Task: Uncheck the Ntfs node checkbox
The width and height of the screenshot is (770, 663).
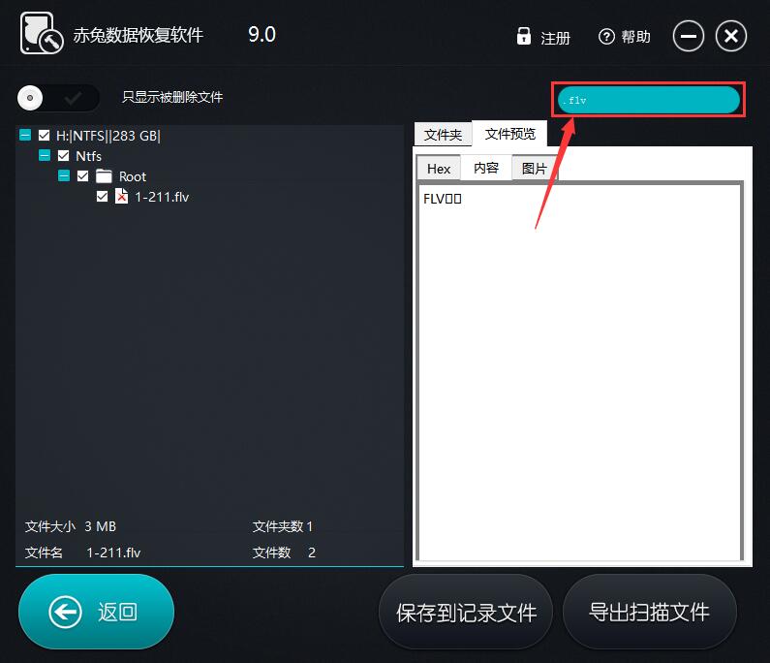Action: [63, 156]
